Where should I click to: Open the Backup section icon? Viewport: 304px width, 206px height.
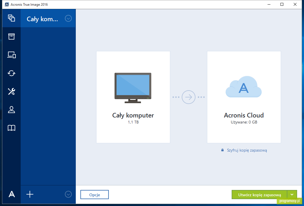11,18
